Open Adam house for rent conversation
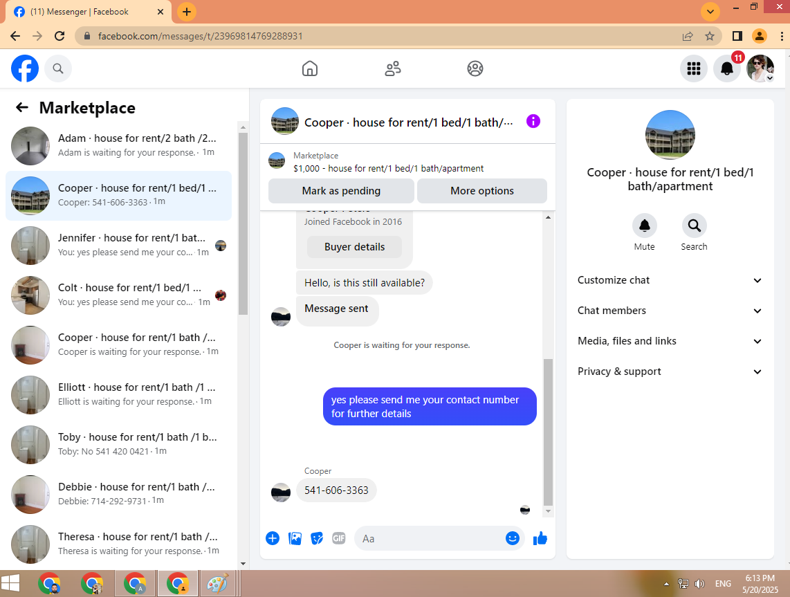This screenshot has width=790, height=597. pyautogui.click(x=118, y=146)
